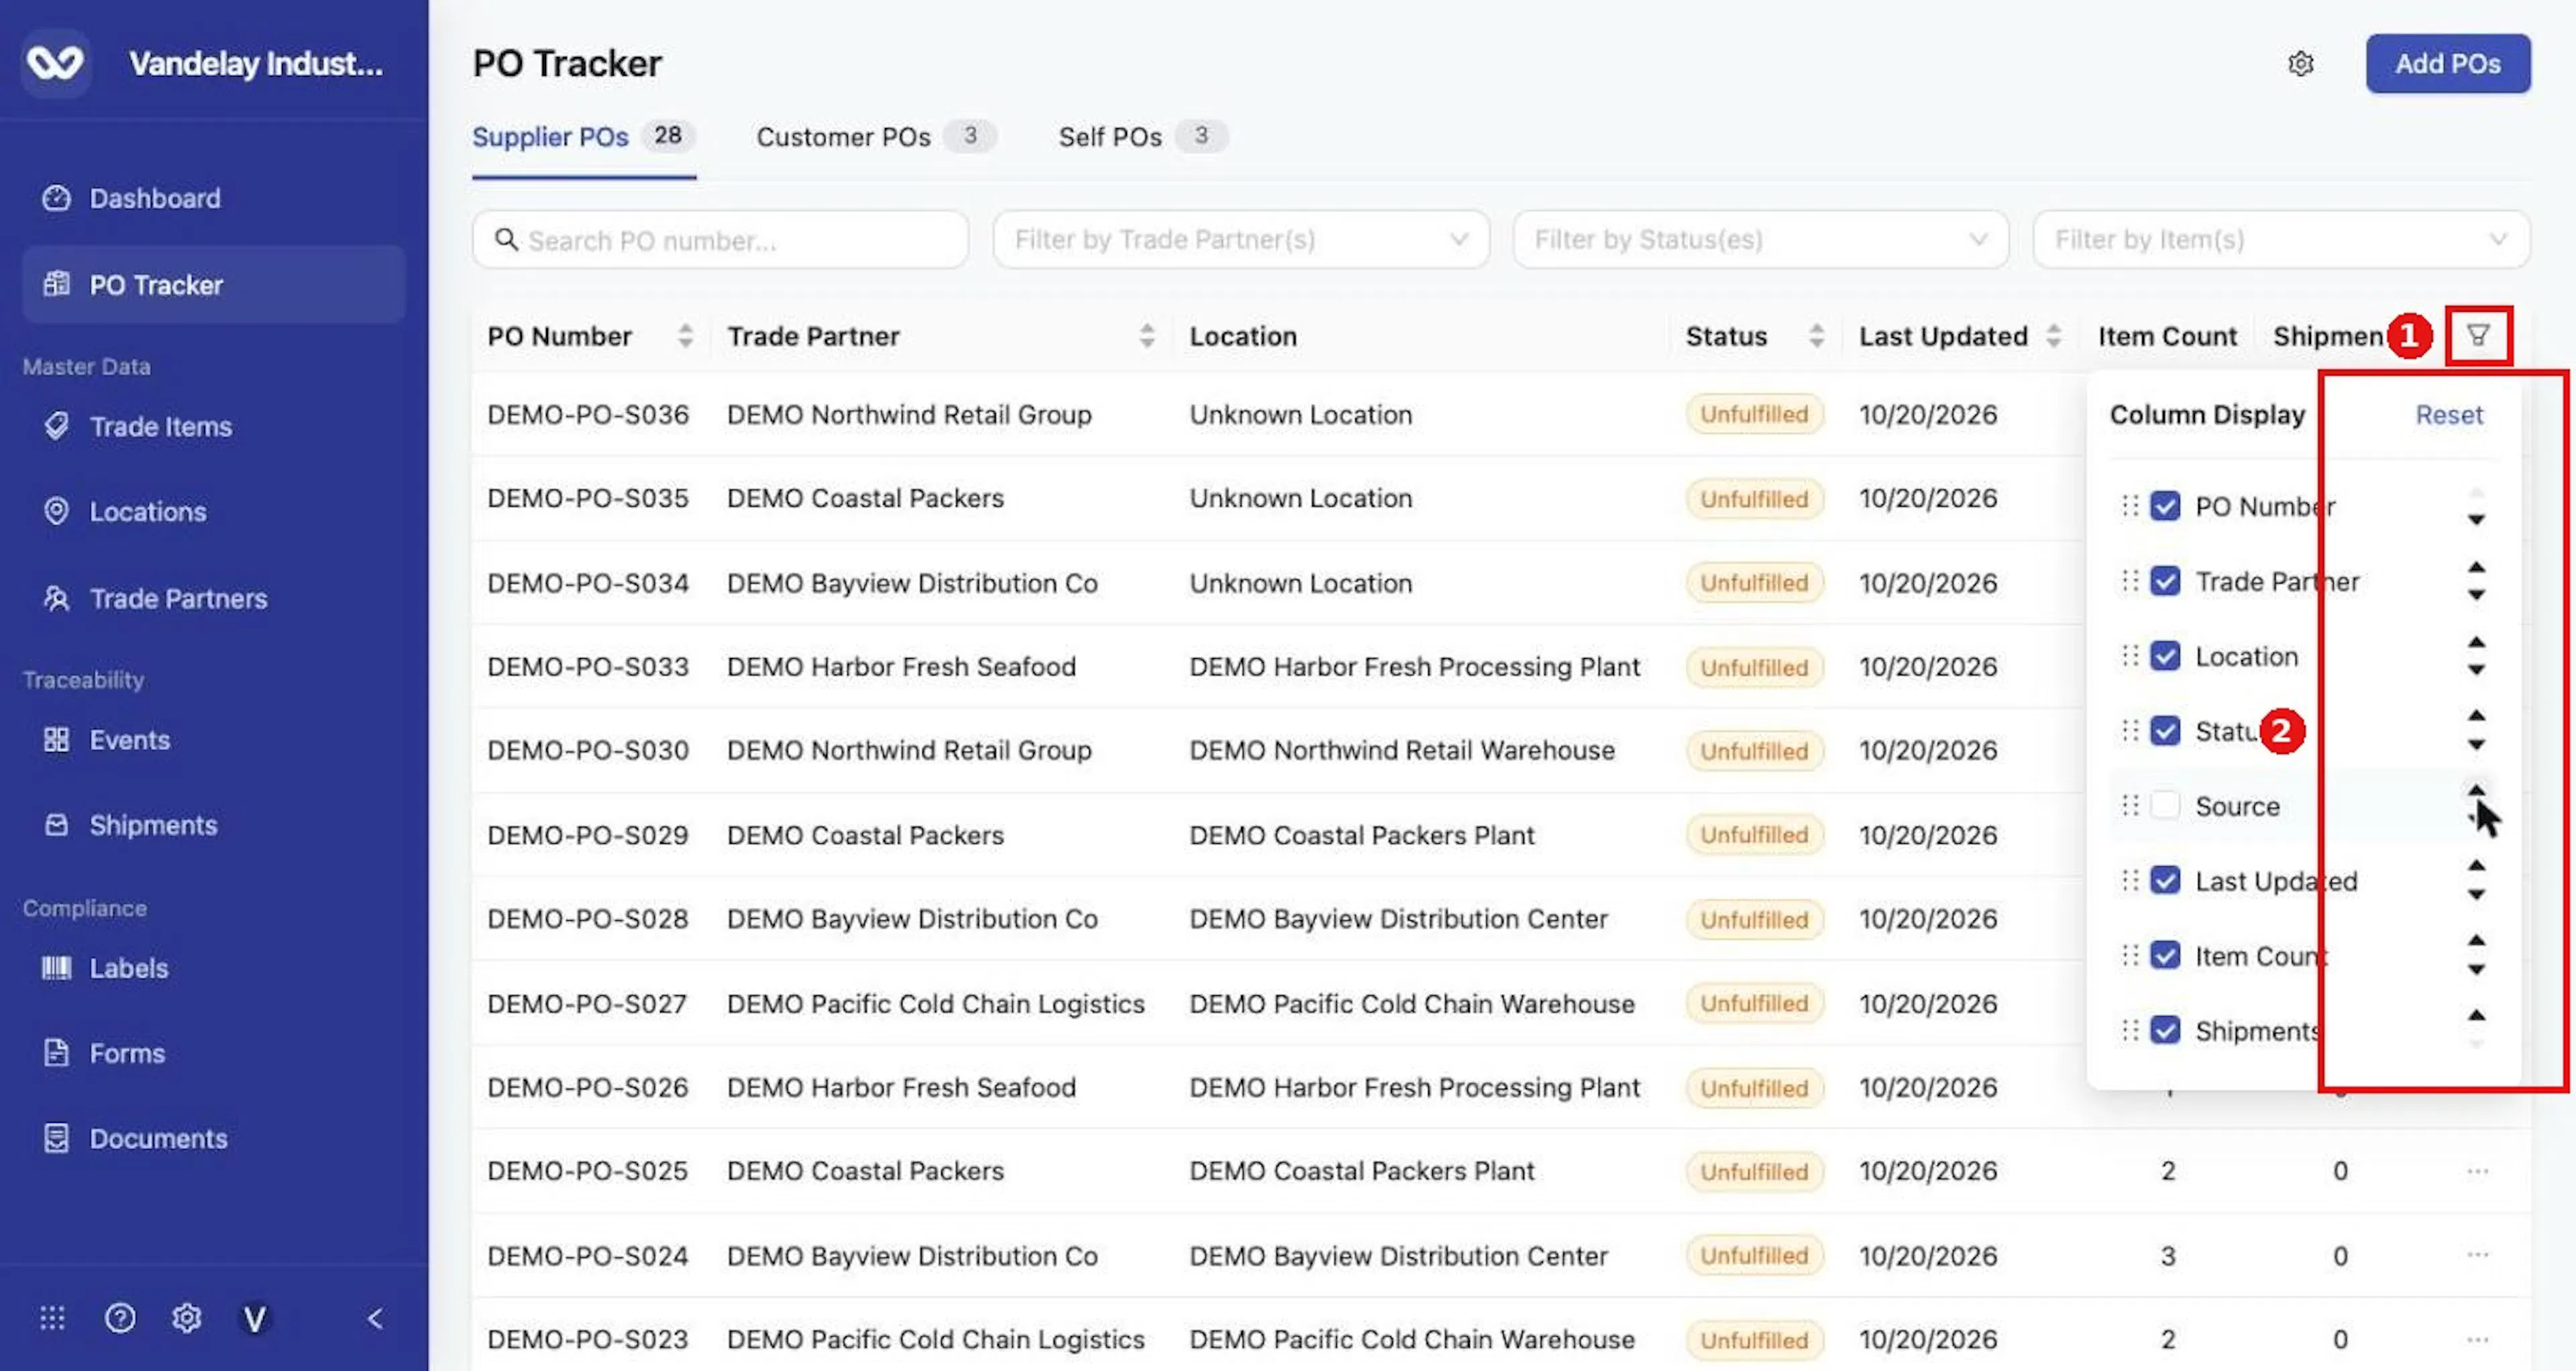Uncheck the Location column checkbox

pyautogui.click(x=2165, y=656)
